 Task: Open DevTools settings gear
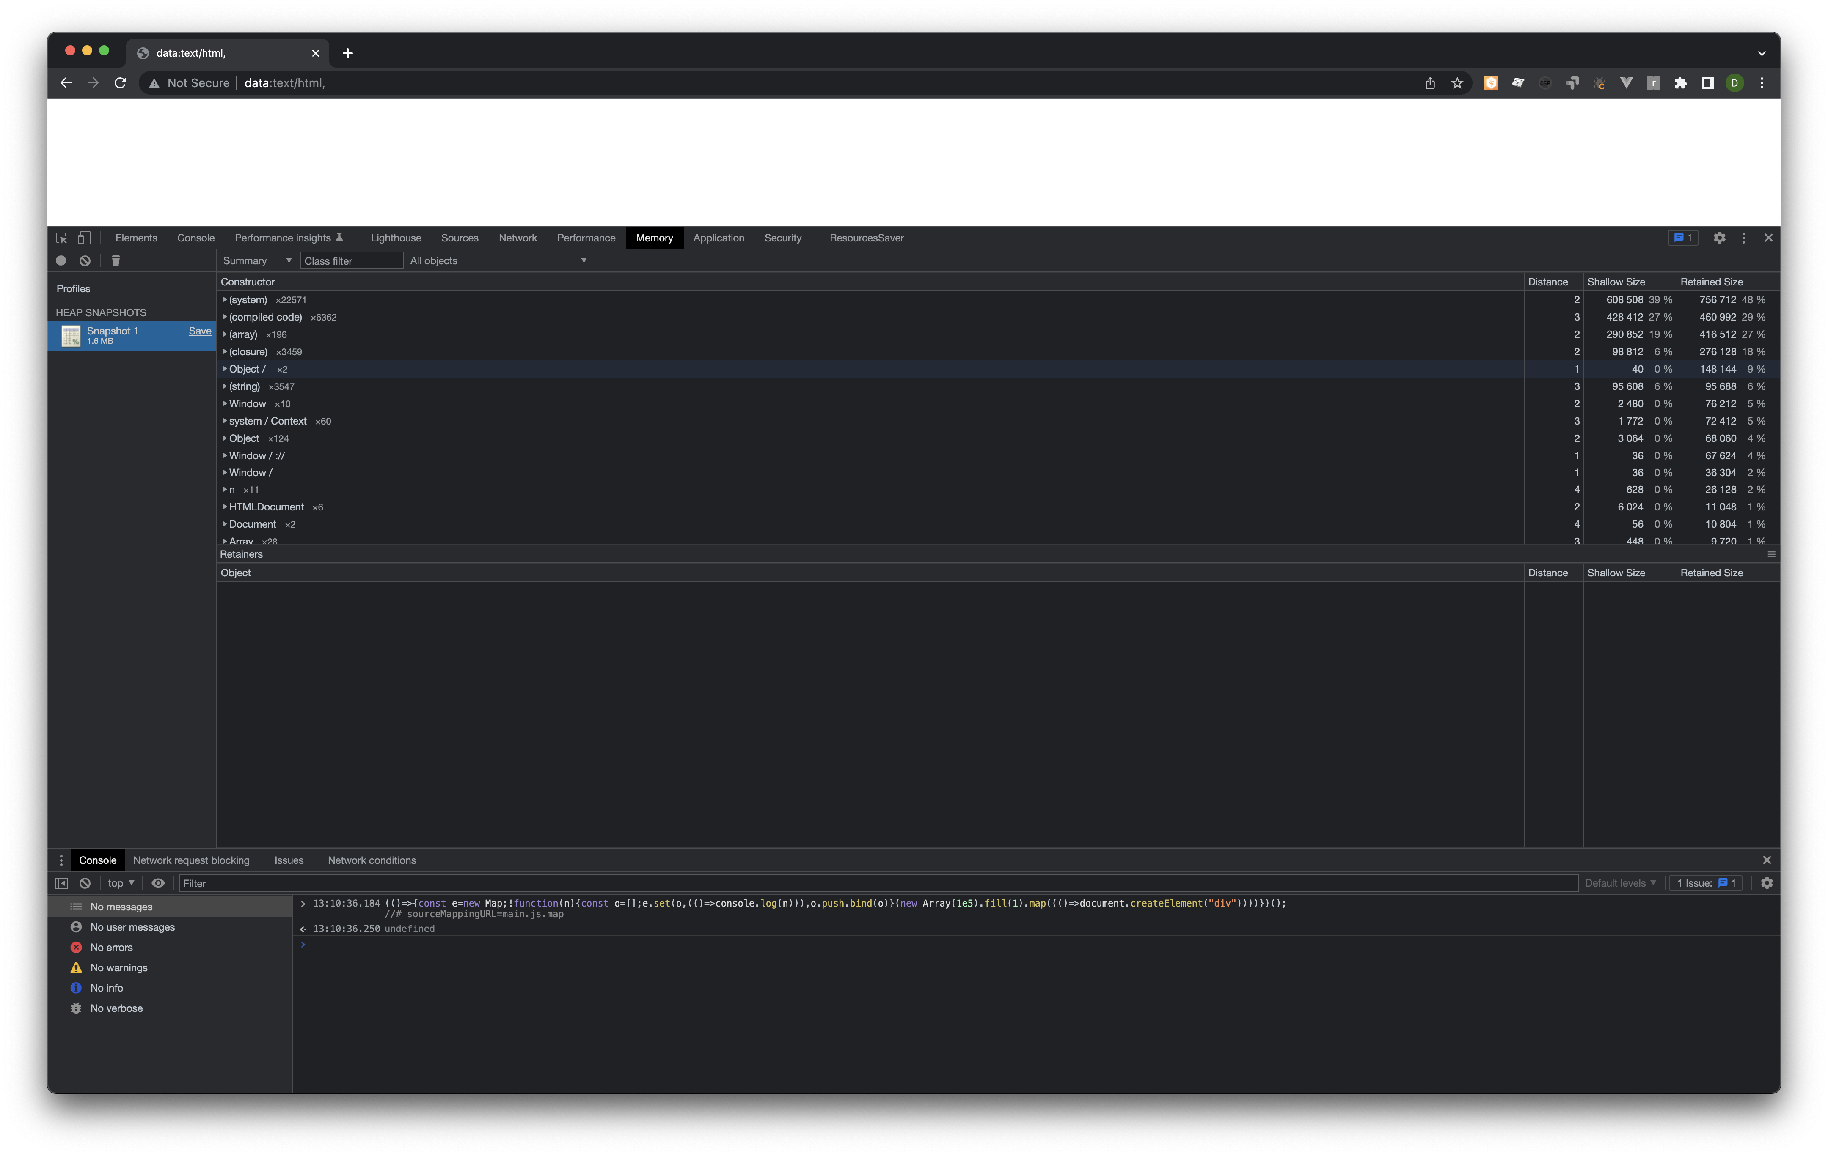click(1719, 238)
